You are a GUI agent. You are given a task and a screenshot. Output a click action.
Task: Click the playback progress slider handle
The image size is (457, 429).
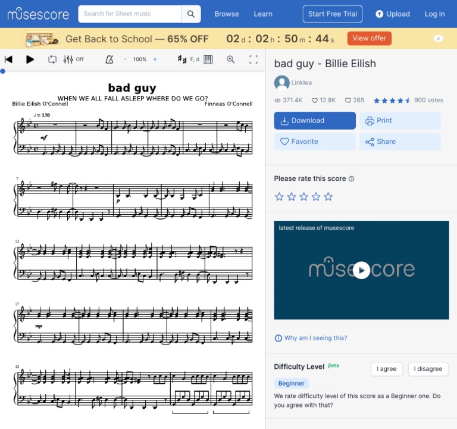(2, 71)
